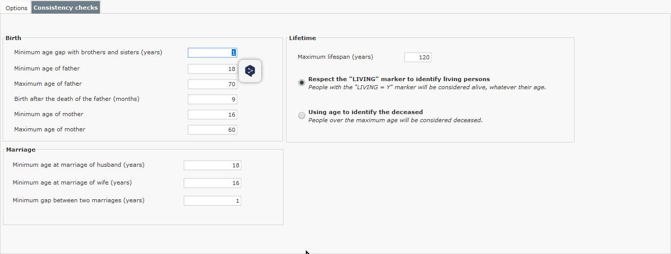Edit the Maximum lifespan field
The image size is (671, 254).
418,57
